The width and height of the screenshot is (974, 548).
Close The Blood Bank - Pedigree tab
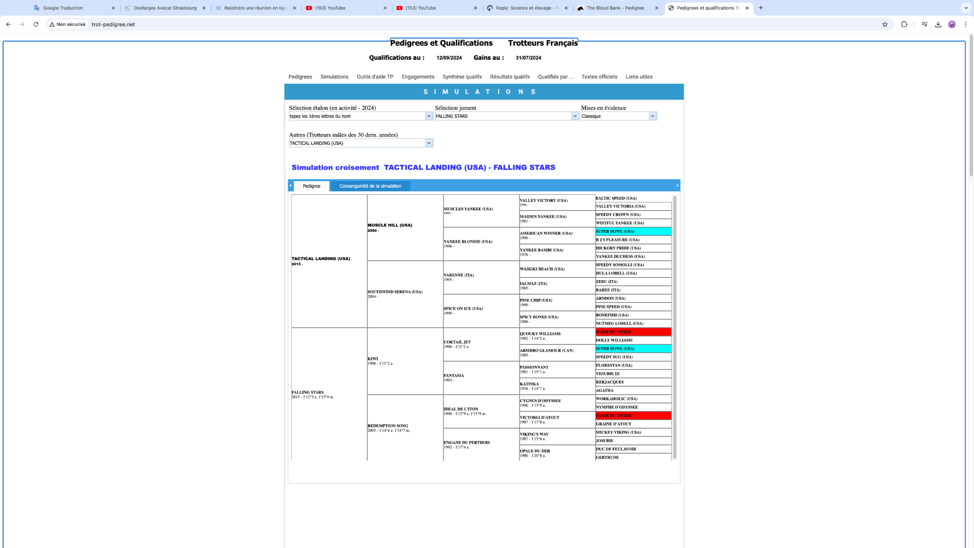(656, 8)
